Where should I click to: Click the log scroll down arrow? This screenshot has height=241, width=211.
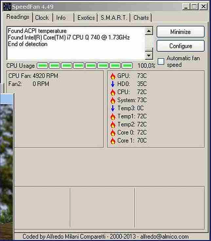pyautogui.click(x=149, y=55)
